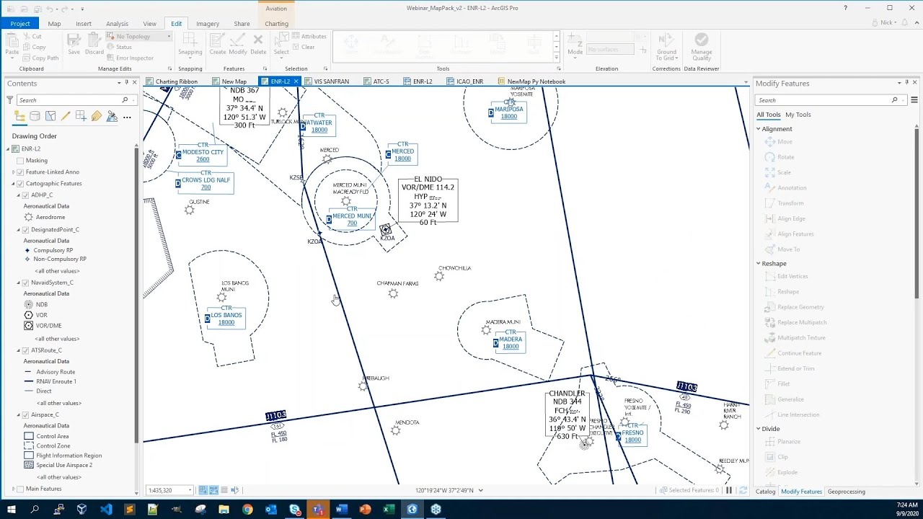Screen dimensions: 923x519
Task: Switch to the VIS SANFRAN map tab
Action: 327,81
